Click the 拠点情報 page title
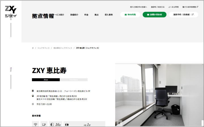Image resolution: width=204 pixels, height=127 pixels. (x=43, y=16)
